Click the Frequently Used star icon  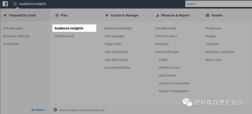5,15
